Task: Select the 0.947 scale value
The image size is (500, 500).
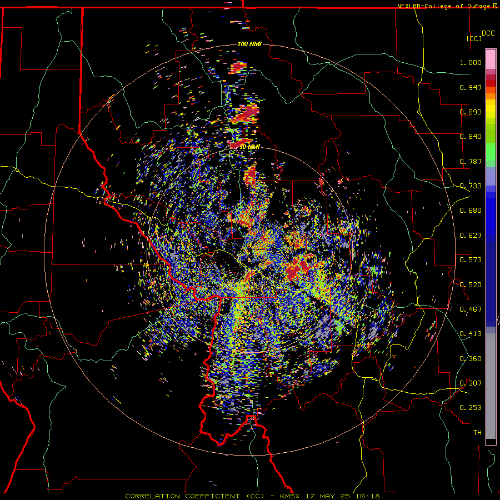Action: [x=471, y=87]
